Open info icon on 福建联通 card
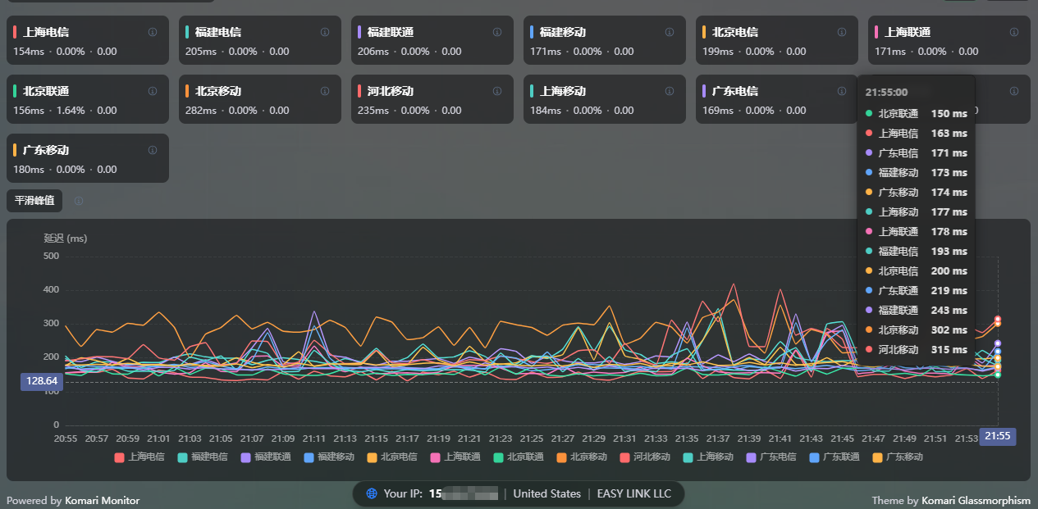The width and height of the screenshot is (1038, 509). click(x=497, y=32)
